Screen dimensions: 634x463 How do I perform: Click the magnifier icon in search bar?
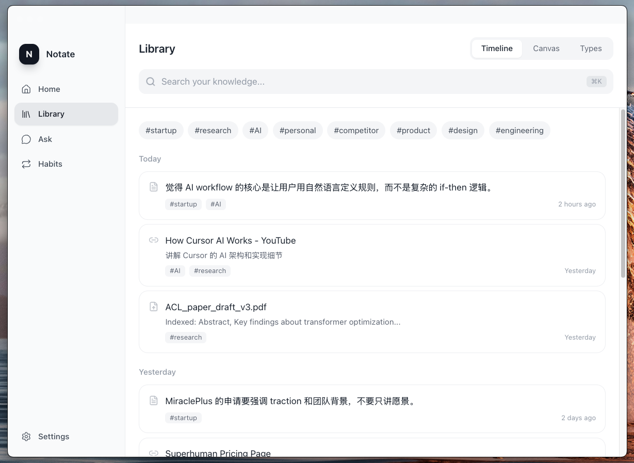(x=151, y=82)
